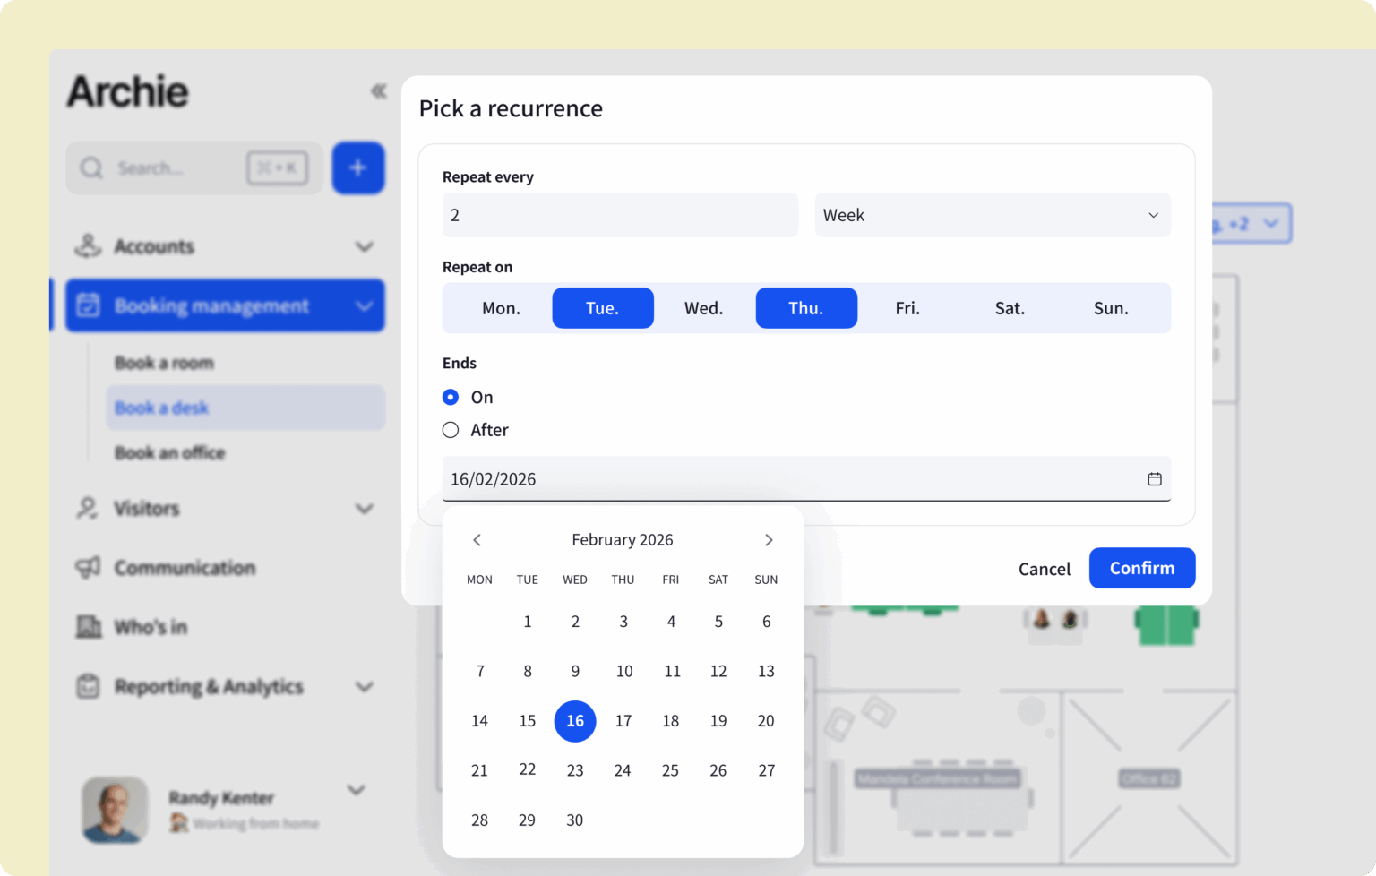Click the search magnifier icon
This screenshot has height=876, width=1376.
[91, 167]
